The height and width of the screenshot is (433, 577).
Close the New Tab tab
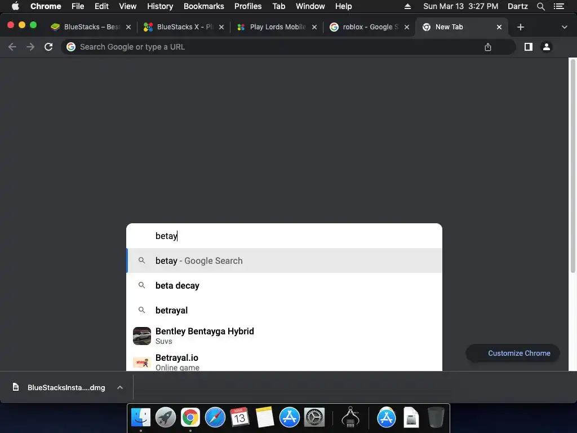click(499, 27)
